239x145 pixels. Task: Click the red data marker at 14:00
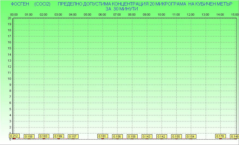[220, 139]
